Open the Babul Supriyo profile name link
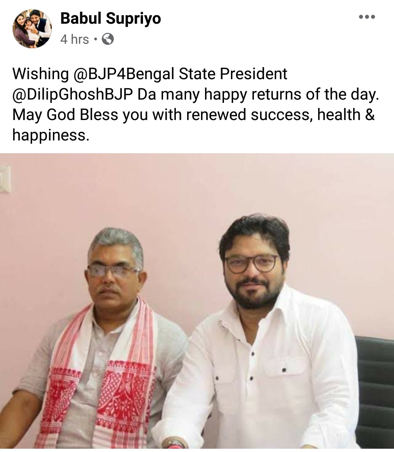Viewport: 394px width, 452px height. tap(110, 18)
